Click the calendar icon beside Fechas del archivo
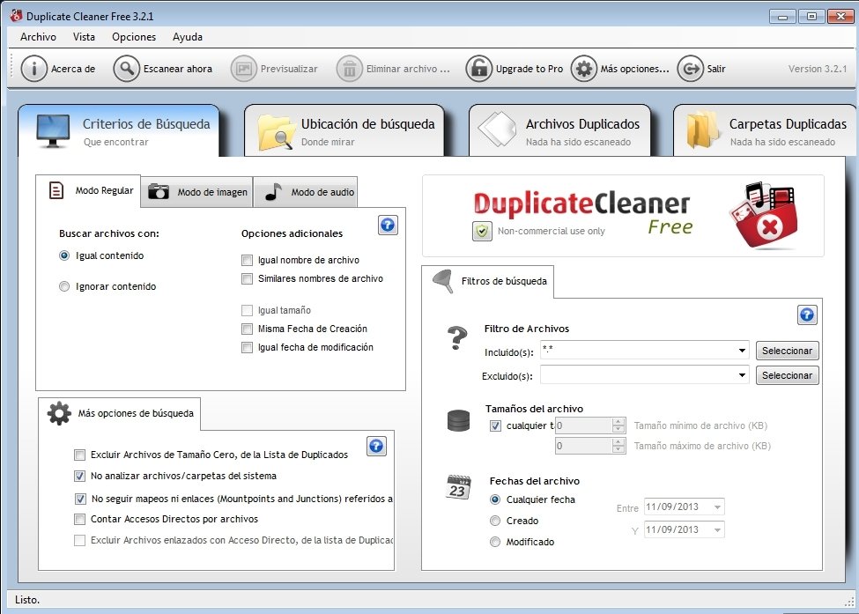The width and height of the screenshot is (859, 614). point(458,487)
